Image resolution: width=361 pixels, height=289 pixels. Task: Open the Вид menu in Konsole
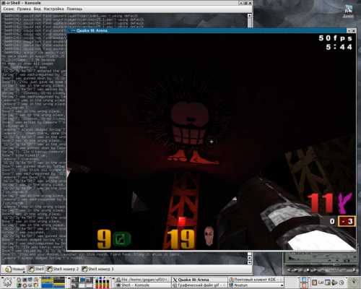point(37,9)
